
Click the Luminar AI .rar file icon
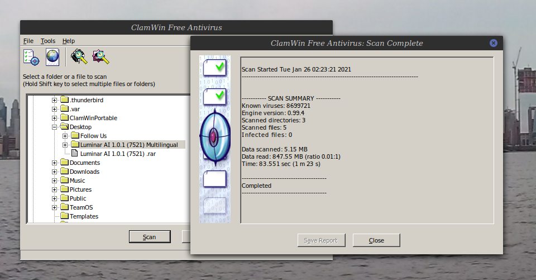point(74,153)
